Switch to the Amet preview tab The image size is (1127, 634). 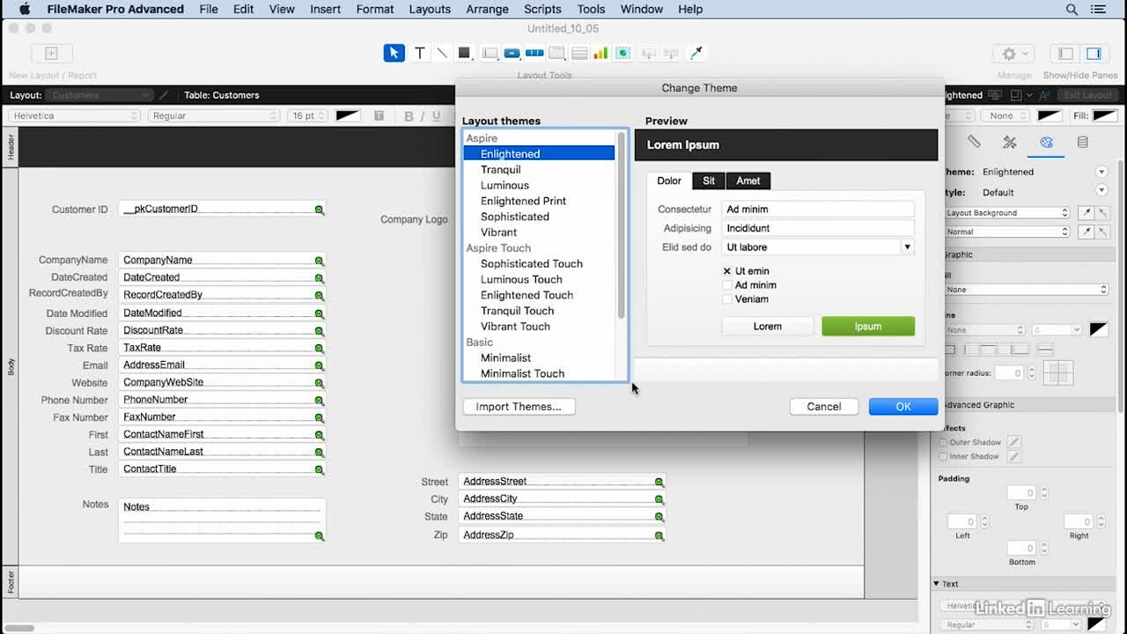click(x=748, y=181)
